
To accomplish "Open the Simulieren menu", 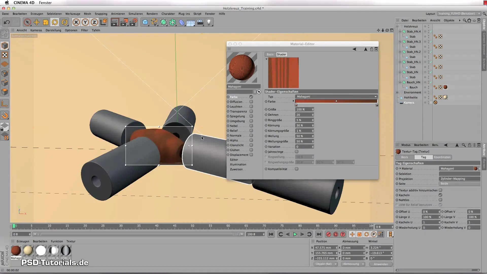I will click(x=135, y=14).
